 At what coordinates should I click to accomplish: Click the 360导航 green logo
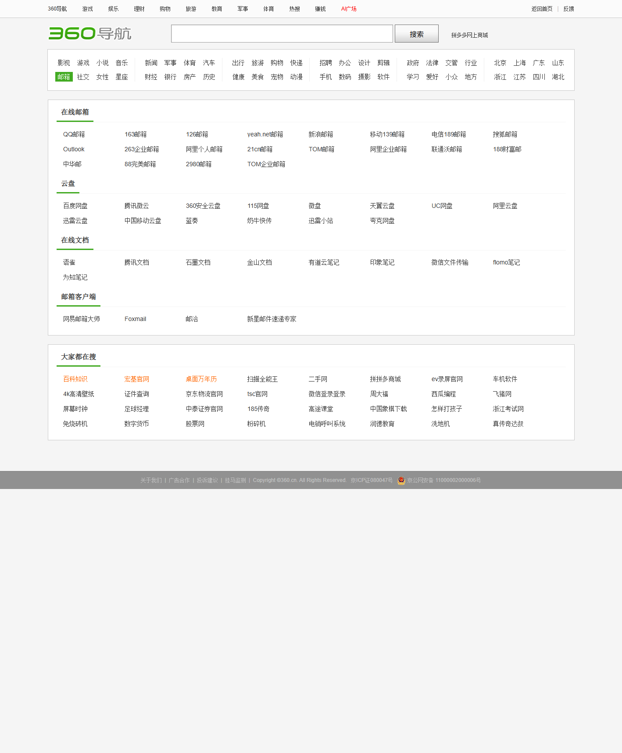[90, 33]
